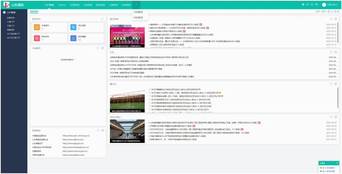Refresh the 公告 announcements panel
The image size is (342, 174).
331,52
